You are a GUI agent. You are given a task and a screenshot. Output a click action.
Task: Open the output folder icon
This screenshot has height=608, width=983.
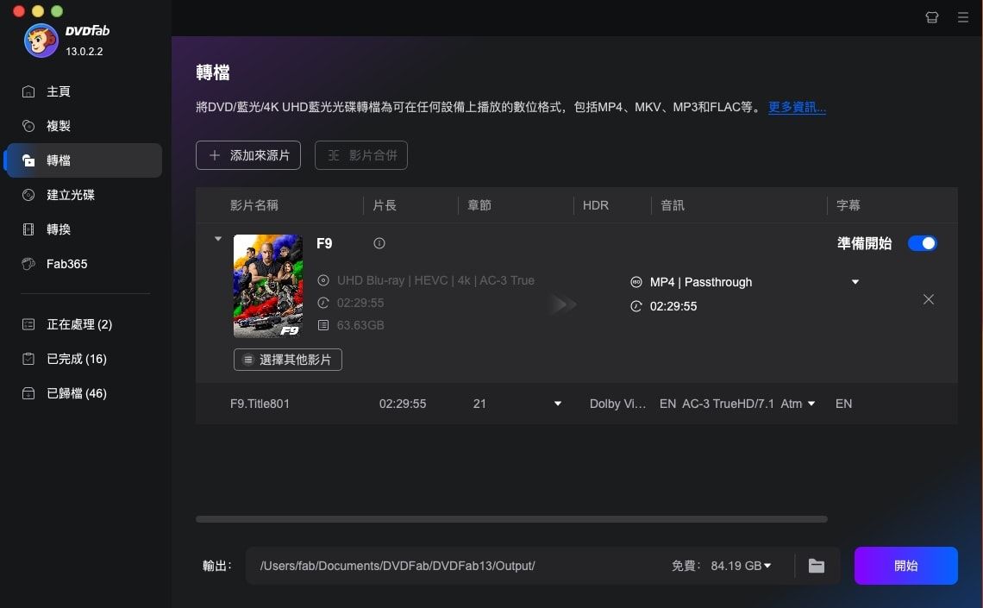pos(817,566)
